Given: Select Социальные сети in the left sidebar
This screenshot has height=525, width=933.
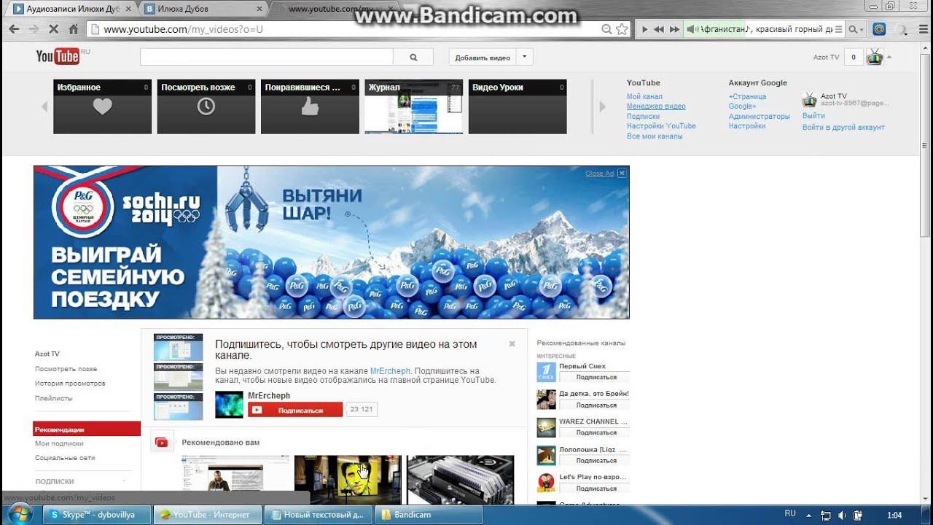Looking at the screenshot, I should 65,458.
